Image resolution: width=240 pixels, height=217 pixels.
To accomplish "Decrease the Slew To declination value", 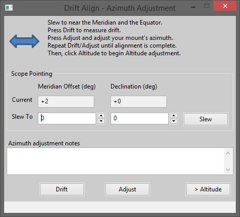I will click(174, 121).
